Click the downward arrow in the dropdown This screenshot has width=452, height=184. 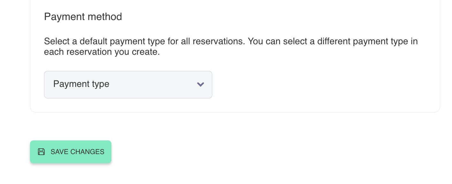tap(200, 85)
